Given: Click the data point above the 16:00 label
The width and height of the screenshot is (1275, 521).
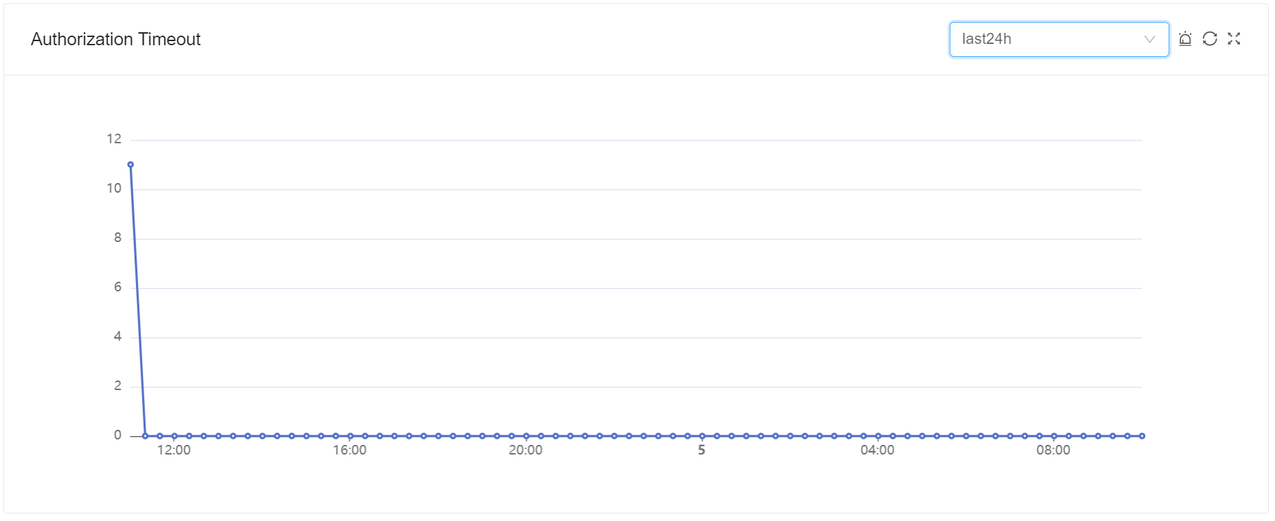Looking at the screenshot, I should (350, 436).
